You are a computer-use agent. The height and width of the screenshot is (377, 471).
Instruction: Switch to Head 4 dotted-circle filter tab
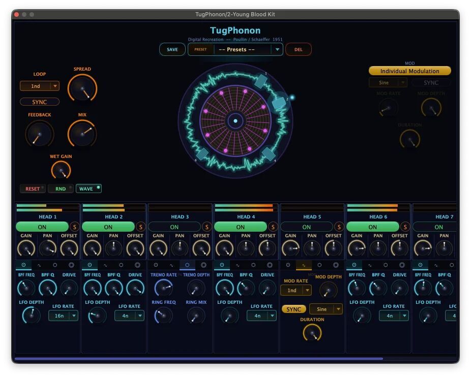(222, 265)
